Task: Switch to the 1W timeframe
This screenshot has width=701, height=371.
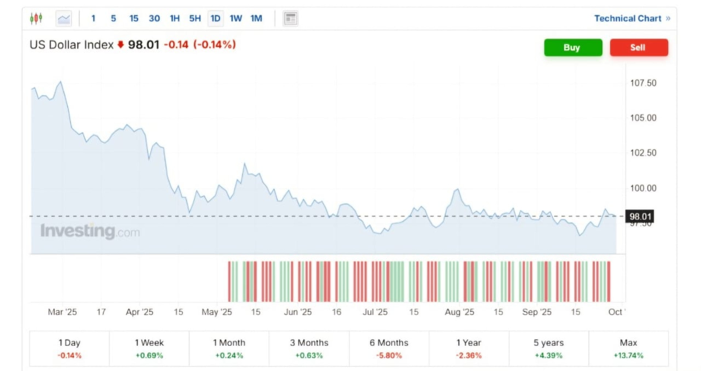Action: (x=235, y=18)
